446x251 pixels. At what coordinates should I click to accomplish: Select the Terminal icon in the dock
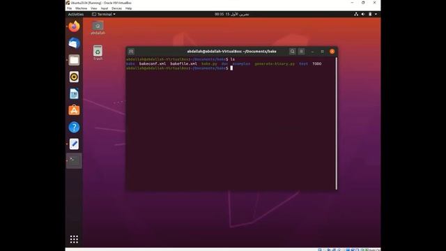coord(74,161)
